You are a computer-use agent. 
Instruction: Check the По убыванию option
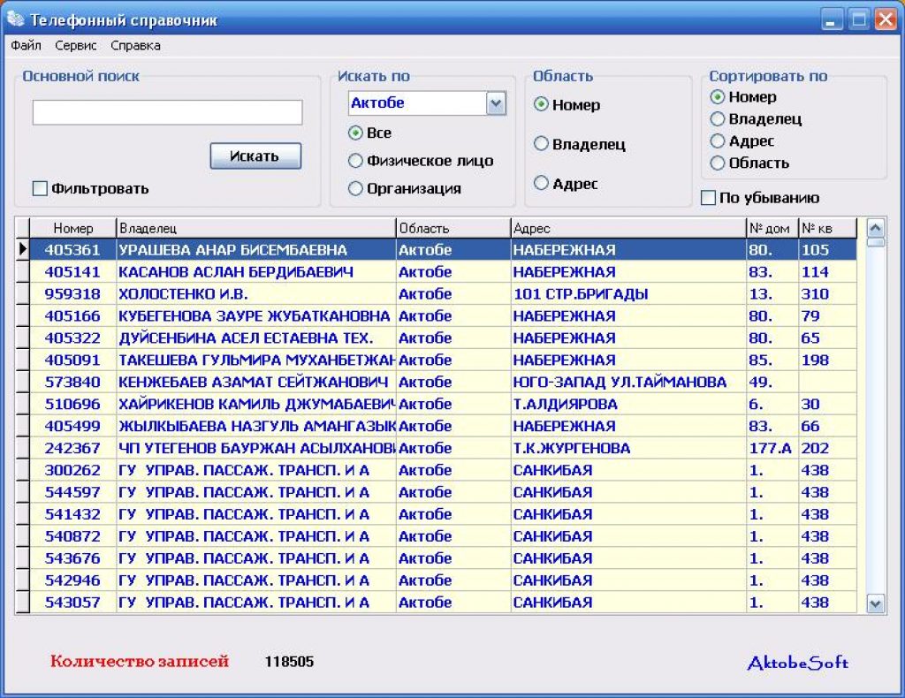pos(708,198)
